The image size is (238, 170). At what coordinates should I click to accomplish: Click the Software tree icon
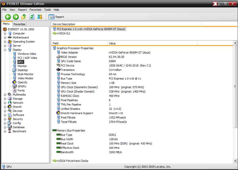10,115
